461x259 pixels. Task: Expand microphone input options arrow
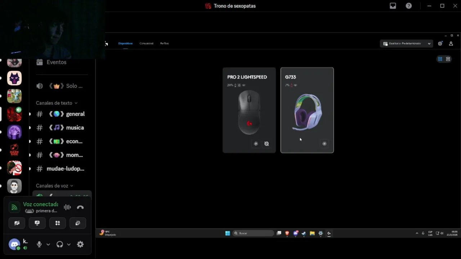48,244
